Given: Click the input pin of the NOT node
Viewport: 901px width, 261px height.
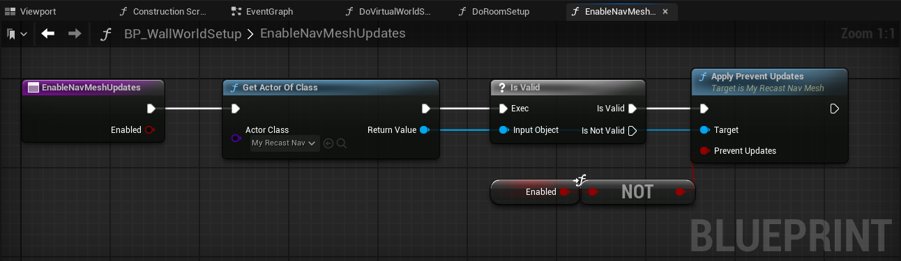Looking at the screenshot, I should click(593, 192).
